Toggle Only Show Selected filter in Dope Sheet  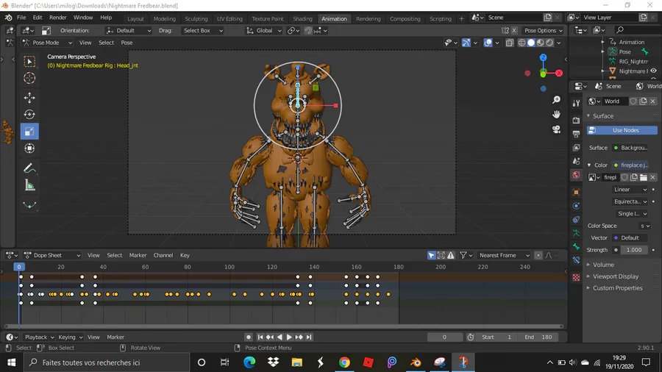(x=432, y=255)
